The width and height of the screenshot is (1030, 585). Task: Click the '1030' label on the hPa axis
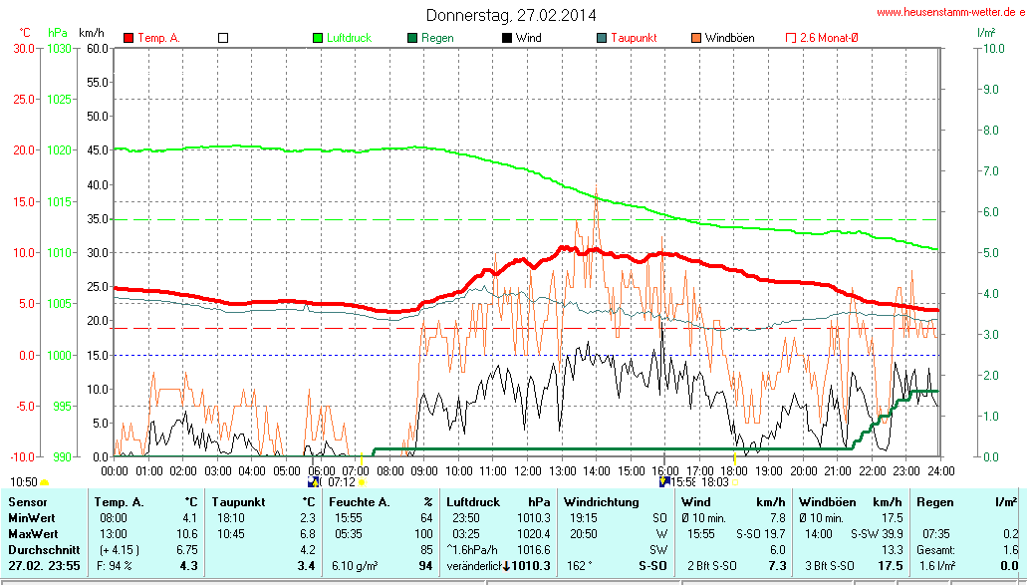coord(59,48)
